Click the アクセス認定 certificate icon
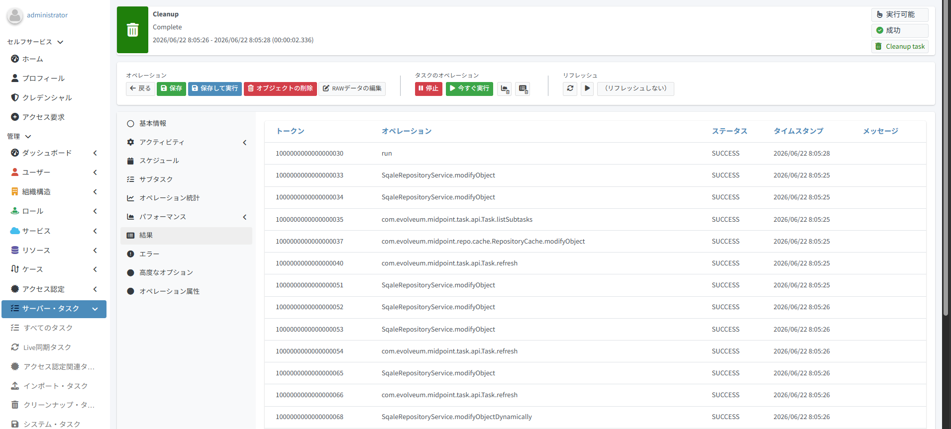 tap(15, 289)
